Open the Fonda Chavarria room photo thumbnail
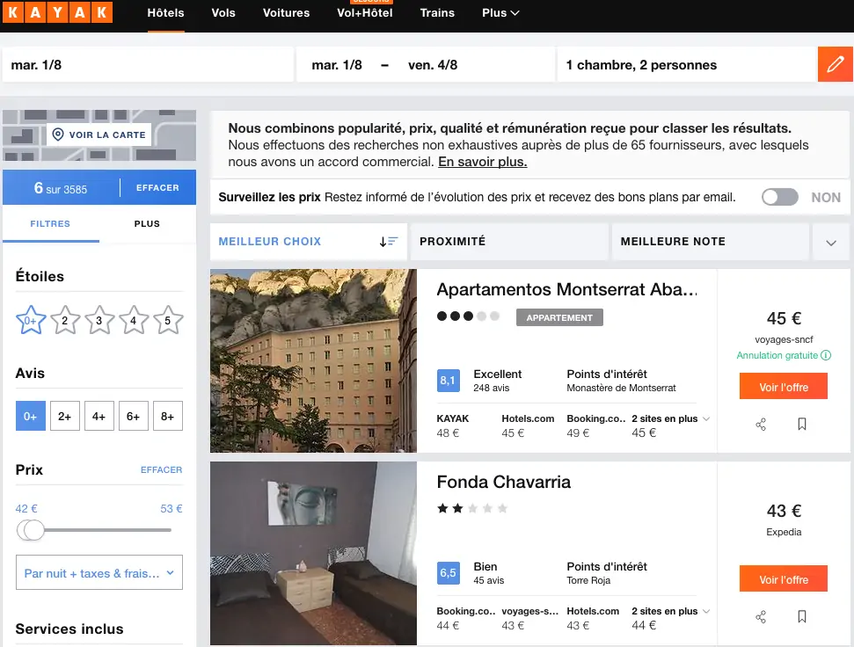Viewport: 854px width, 647px height. point(313,554)
